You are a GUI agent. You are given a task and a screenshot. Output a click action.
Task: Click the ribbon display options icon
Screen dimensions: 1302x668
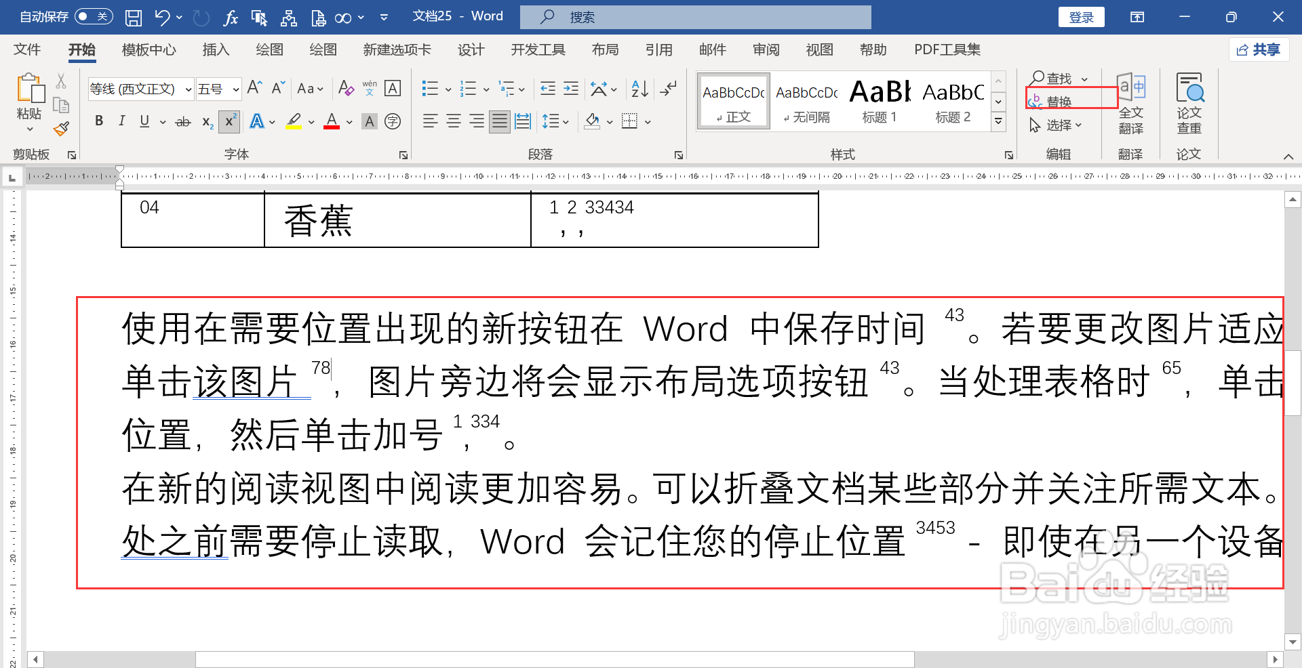1137,17
